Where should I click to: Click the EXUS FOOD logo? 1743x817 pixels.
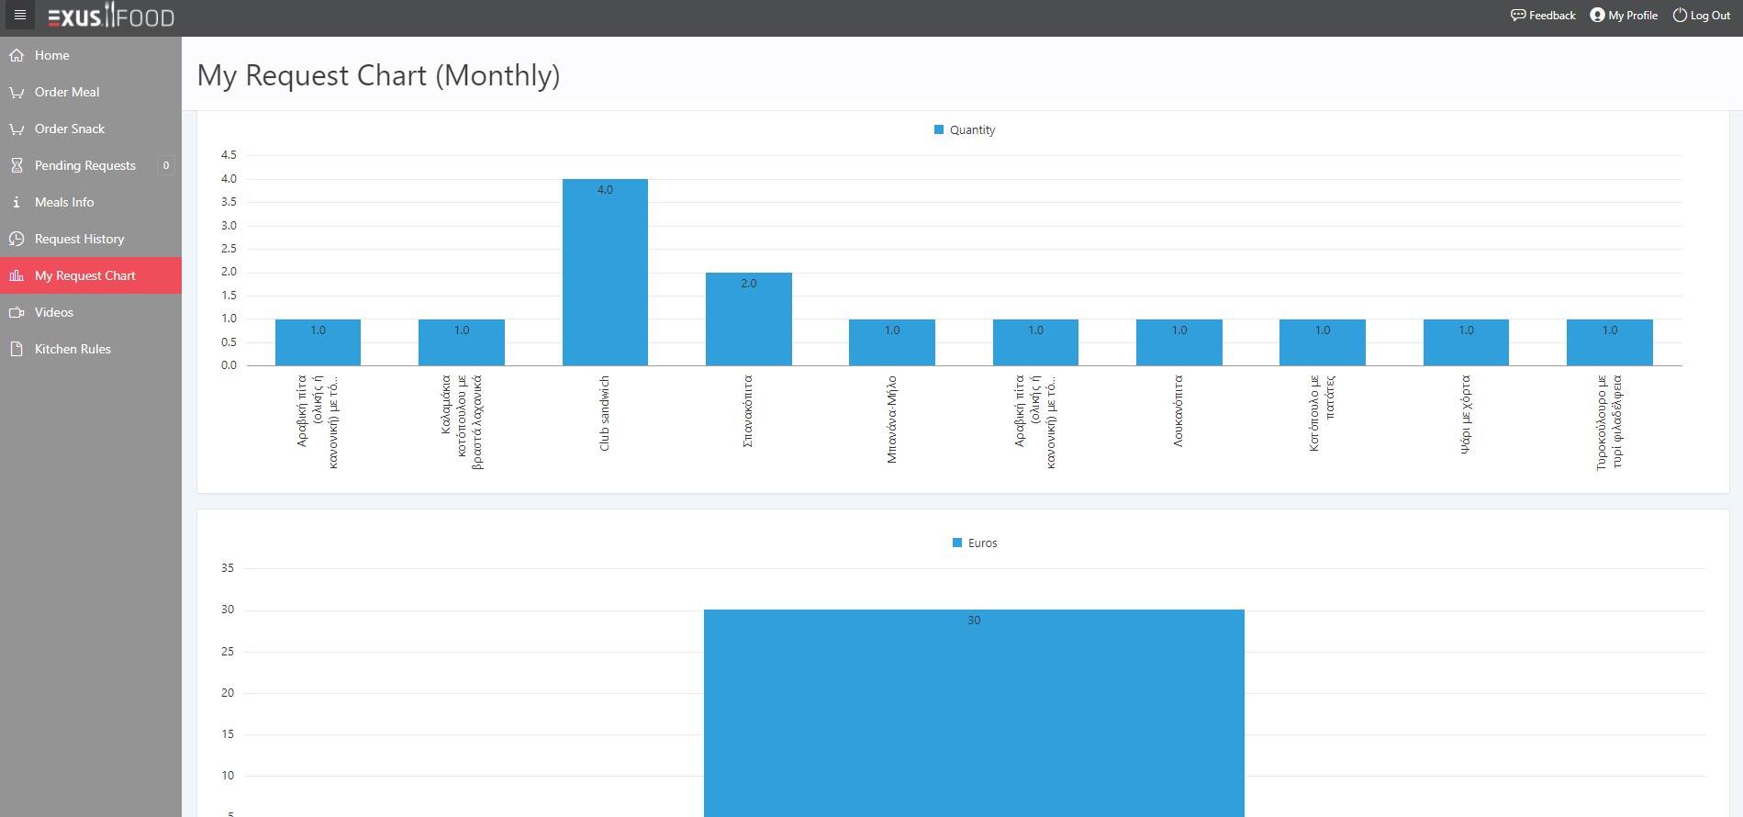tap(111, 17)
